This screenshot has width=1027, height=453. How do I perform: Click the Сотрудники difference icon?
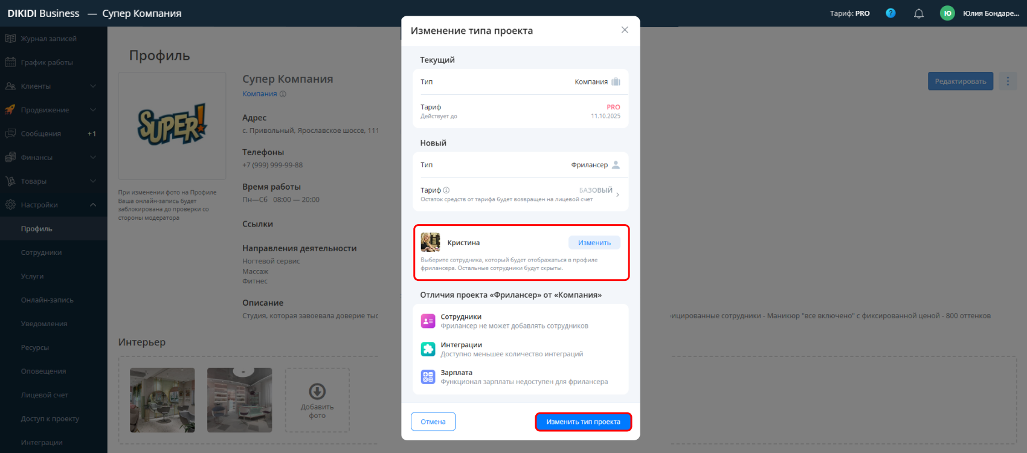[x=428, y=321]
